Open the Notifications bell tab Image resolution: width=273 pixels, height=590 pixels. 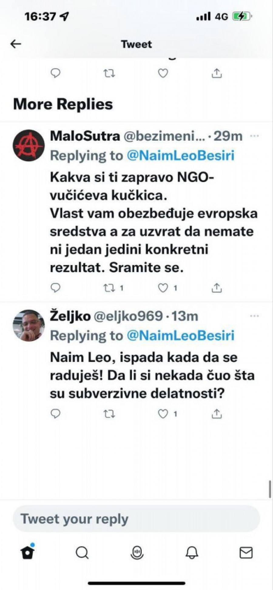pyautogui.click(x=192, y=553)
